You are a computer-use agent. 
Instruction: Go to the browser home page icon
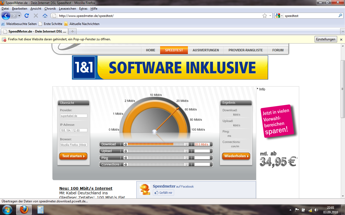pos(45,16)
